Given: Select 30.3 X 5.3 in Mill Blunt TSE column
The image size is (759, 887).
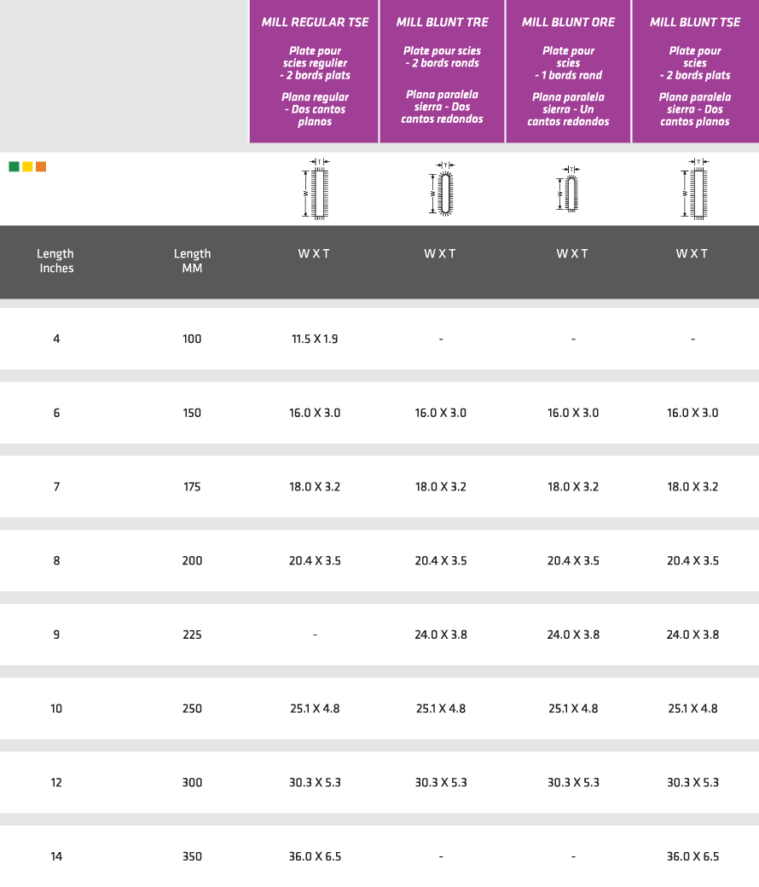Looking at the screenshot, I should click(692, 783).
